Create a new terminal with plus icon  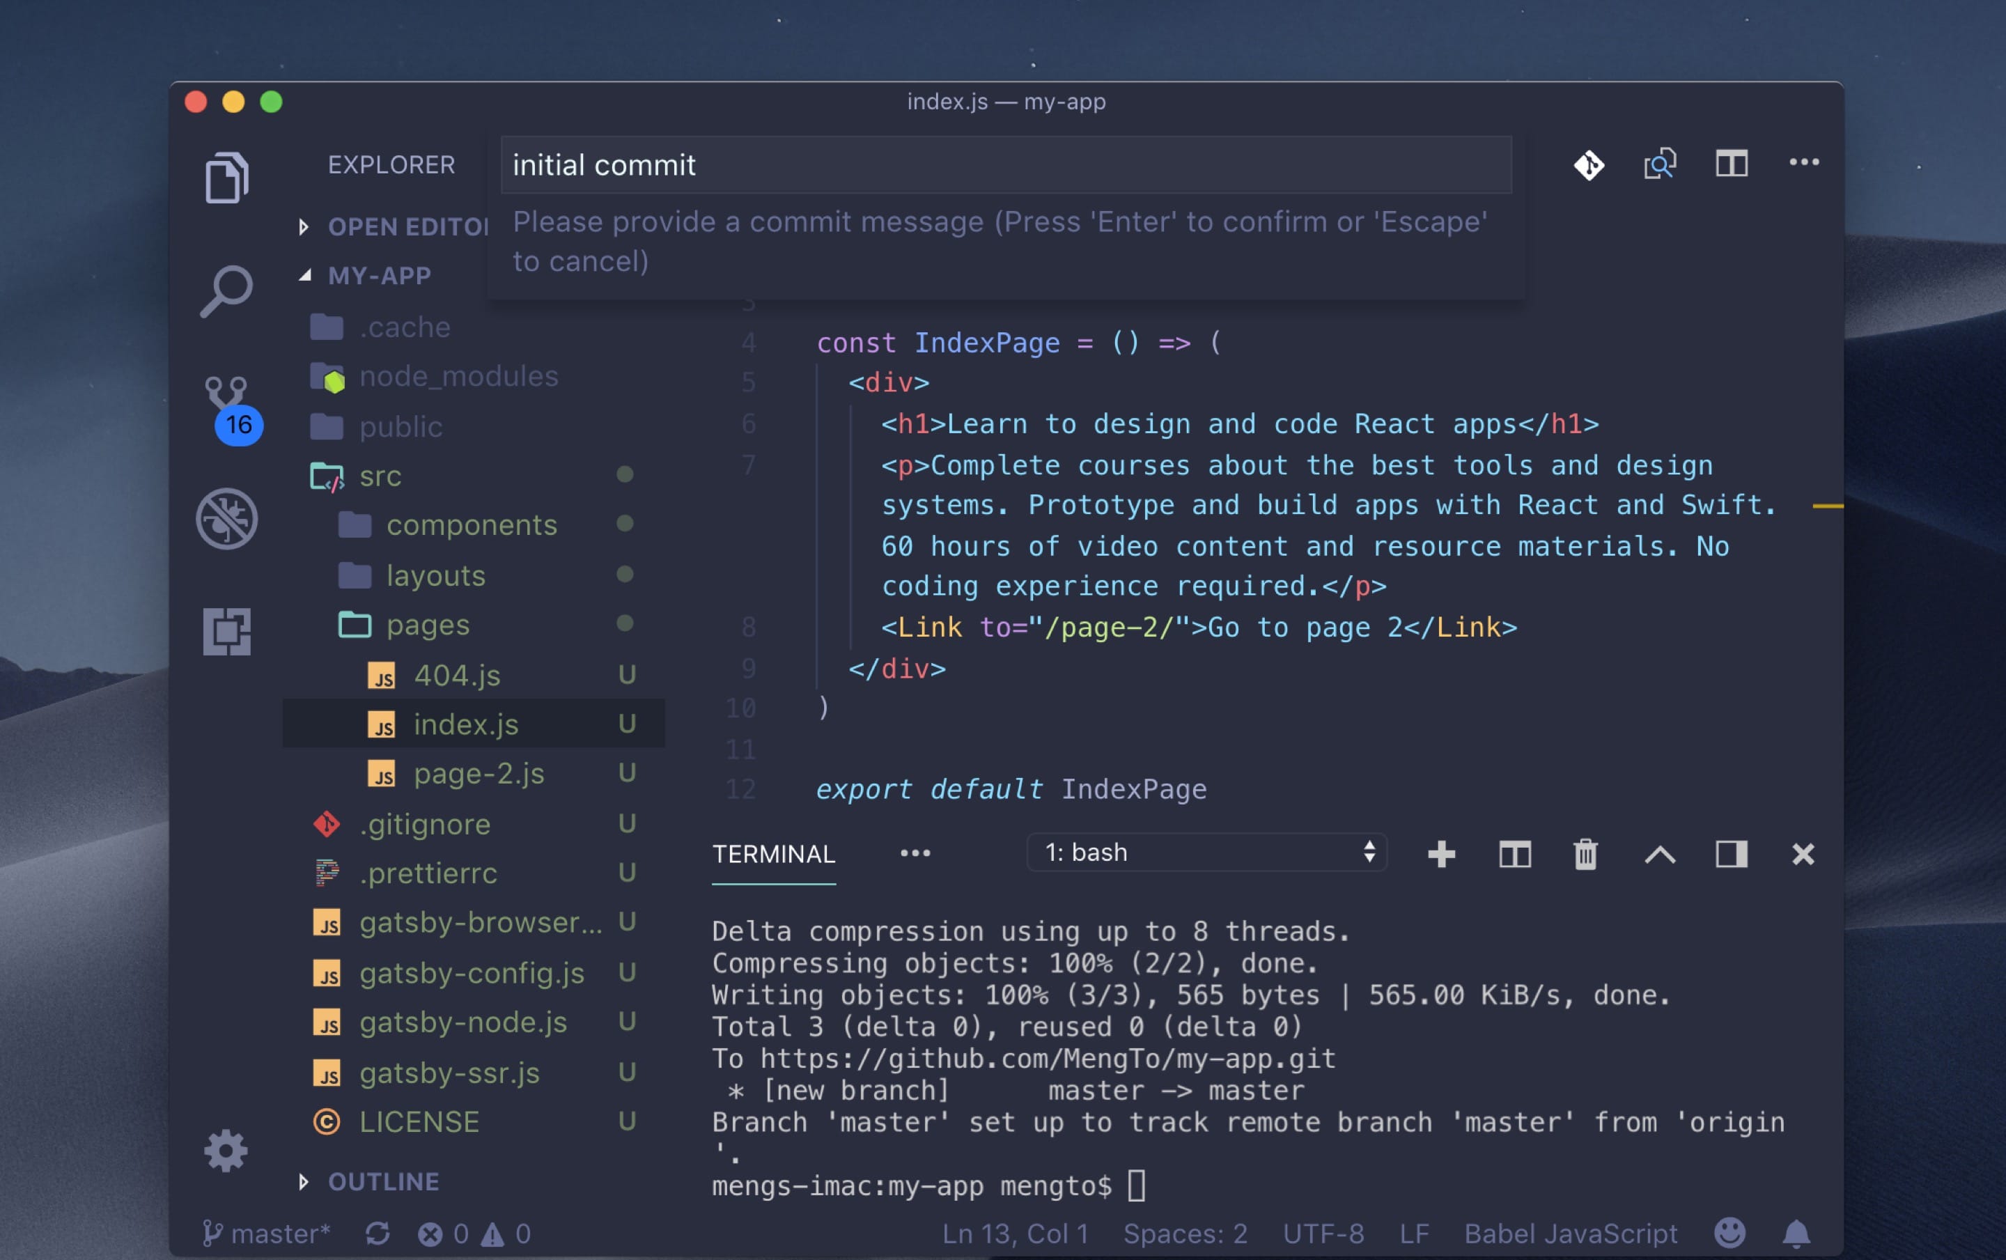[x=1441, y=854]
